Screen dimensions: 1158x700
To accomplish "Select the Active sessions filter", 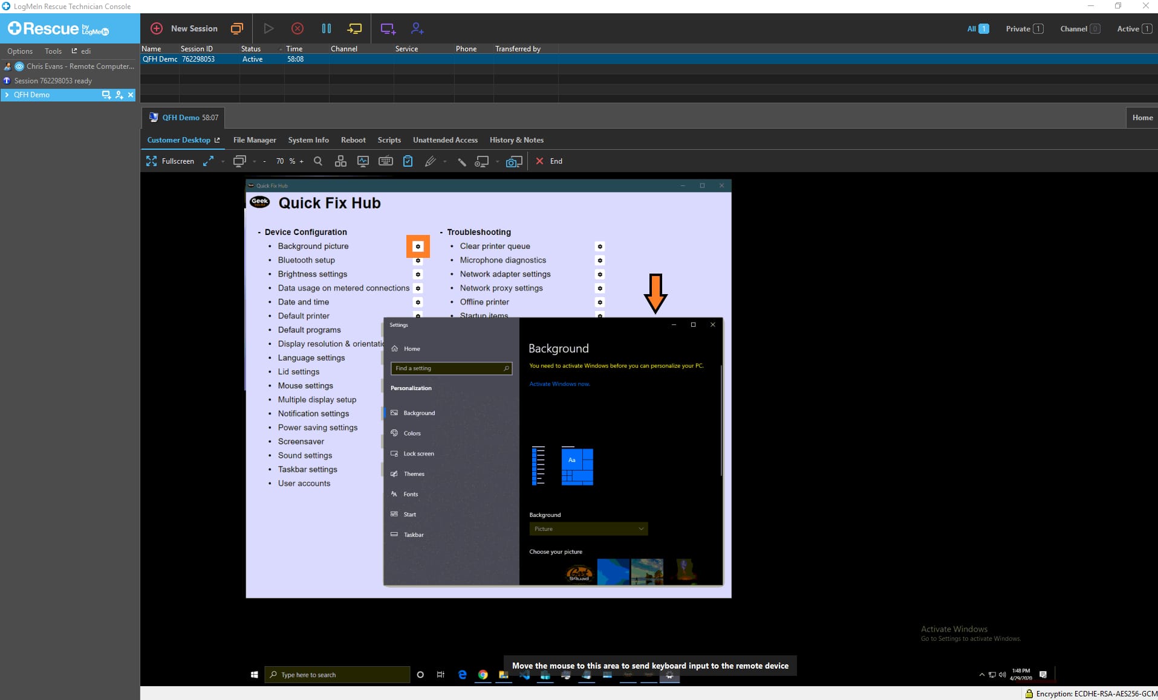I will coord(1134,28).
